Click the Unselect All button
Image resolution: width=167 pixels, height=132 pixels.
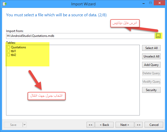(x=151, y=56)
